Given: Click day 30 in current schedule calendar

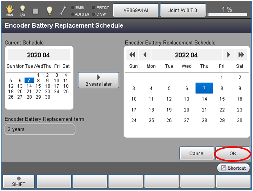Looking at the screenshot, I should coord(48,97).
